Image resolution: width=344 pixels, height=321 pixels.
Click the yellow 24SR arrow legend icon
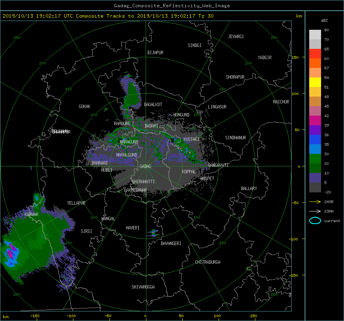click(x=315, y=202)
